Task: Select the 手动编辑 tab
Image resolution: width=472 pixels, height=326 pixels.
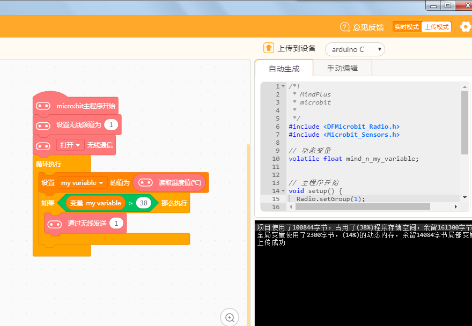Action: point(342,68)
